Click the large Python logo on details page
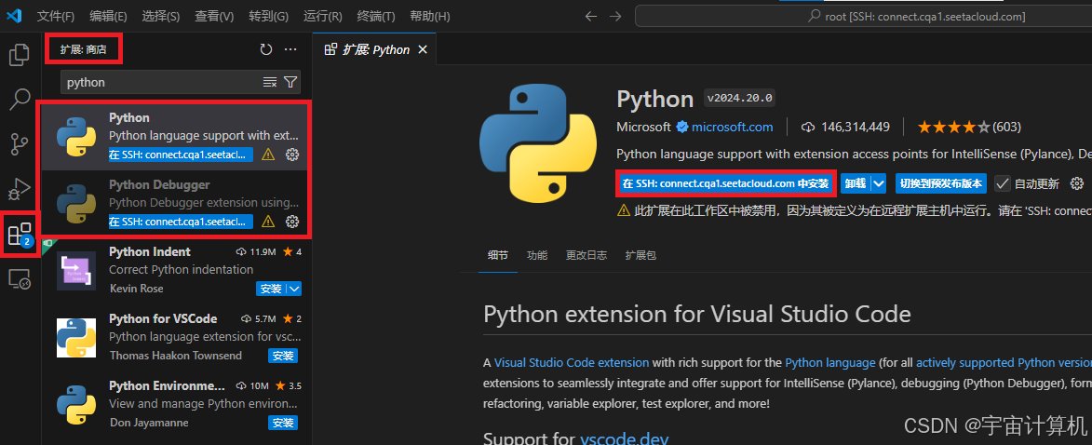1092x445 pixels. (538, 143)
